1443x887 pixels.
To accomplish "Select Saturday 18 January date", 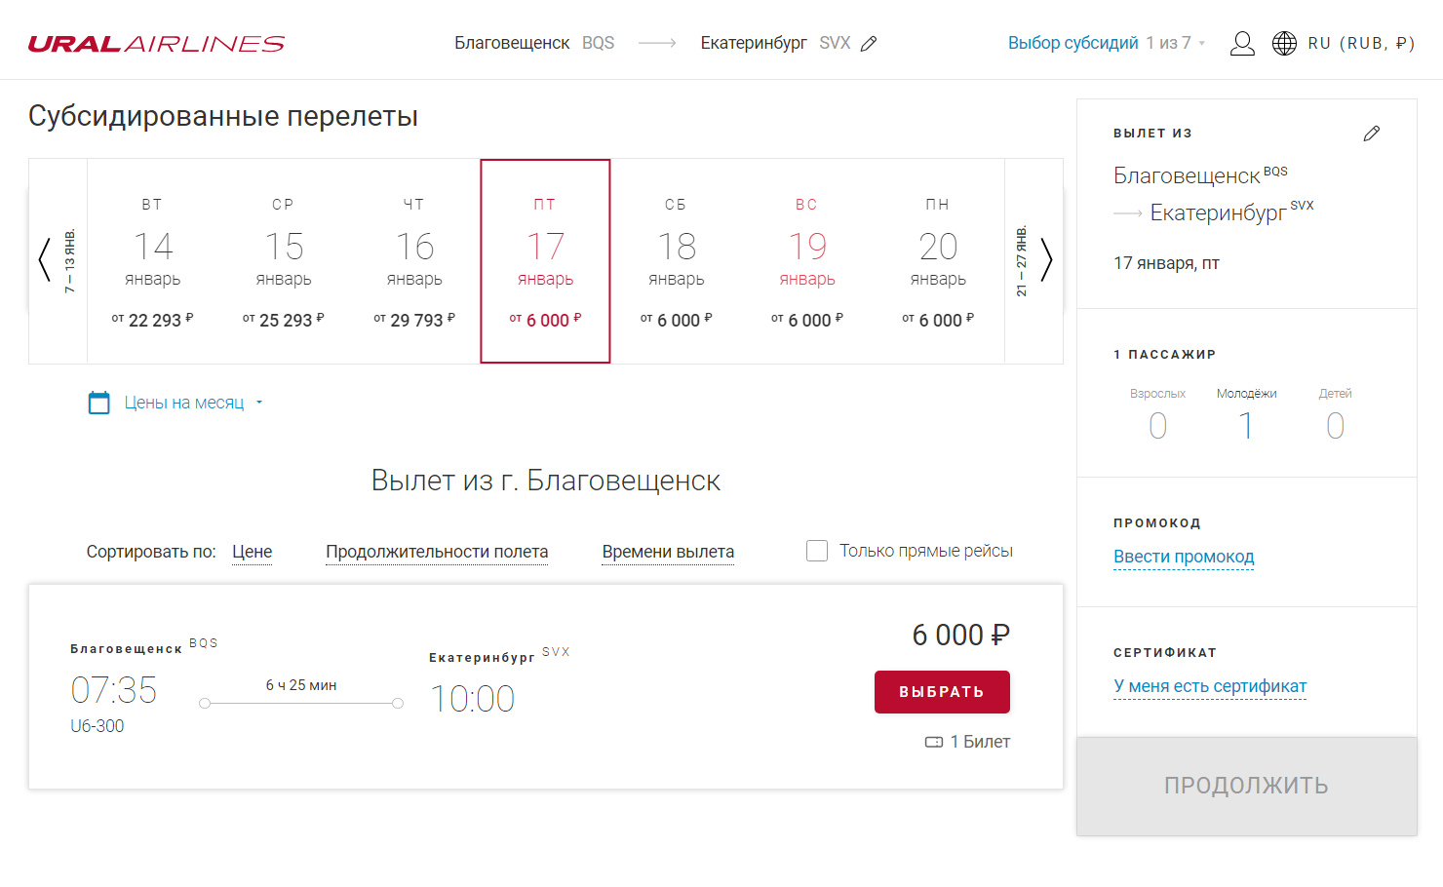I will tap(676, 261).
